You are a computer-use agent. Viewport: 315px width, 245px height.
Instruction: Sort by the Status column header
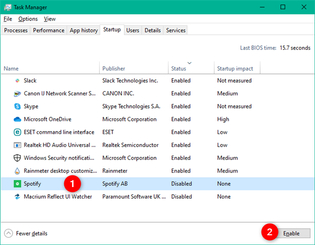tap(191, 69)
